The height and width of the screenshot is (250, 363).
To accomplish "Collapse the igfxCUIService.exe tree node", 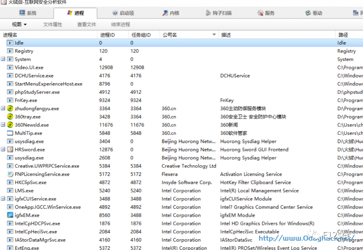I will click(x=3, y=199).
